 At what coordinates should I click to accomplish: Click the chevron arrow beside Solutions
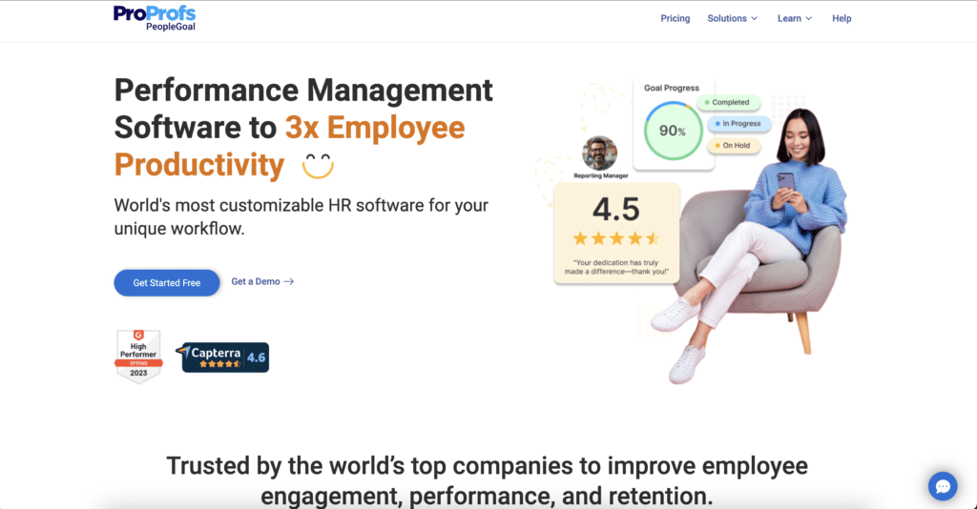tap(754, 18)
